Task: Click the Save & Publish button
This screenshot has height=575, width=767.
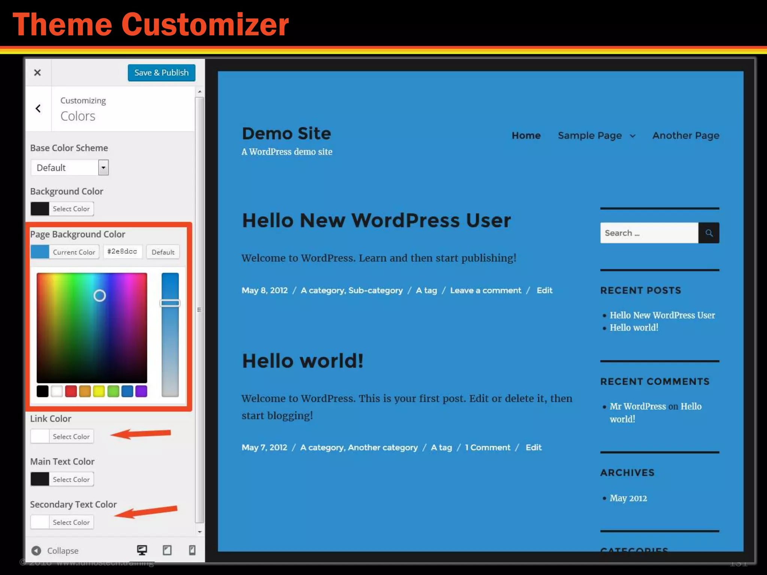Action: 161,73
